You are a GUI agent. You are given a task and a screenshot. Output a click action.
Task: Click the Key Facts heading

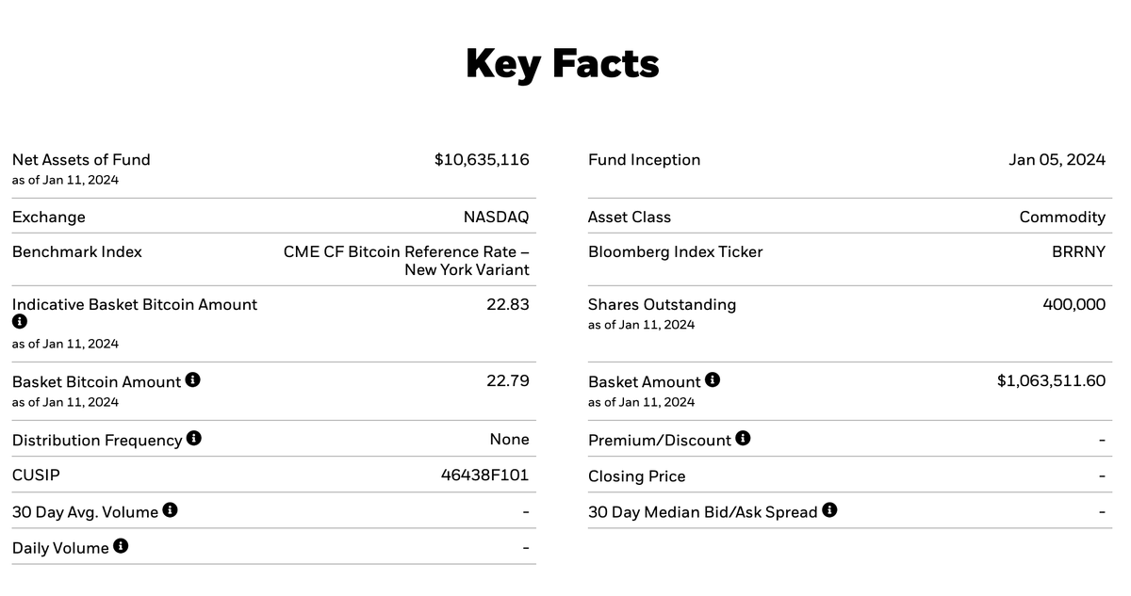coord(563,64)
